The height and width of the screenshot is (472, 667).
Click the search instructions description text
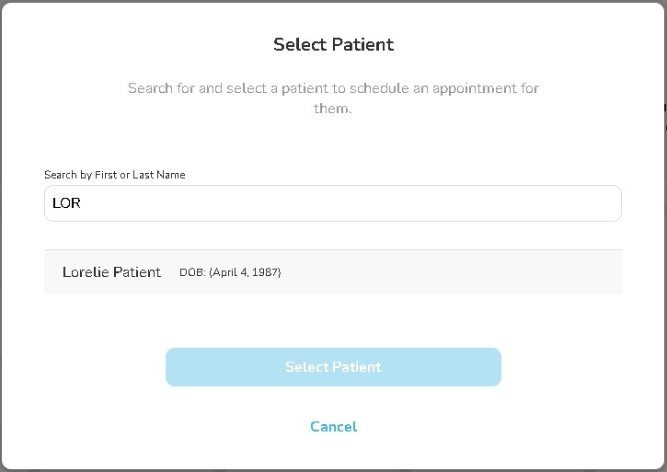click(x=333, y=98)
